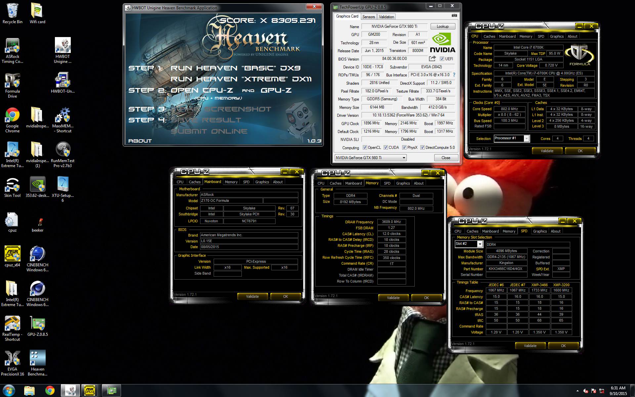This screenshot has width=635, height=397.
Task: Click Take Screenshot step in HWBOT
Action: coord(221,109)
